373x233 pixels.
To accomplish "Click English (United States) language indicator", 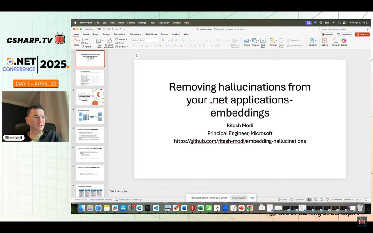I will point(100,199).
